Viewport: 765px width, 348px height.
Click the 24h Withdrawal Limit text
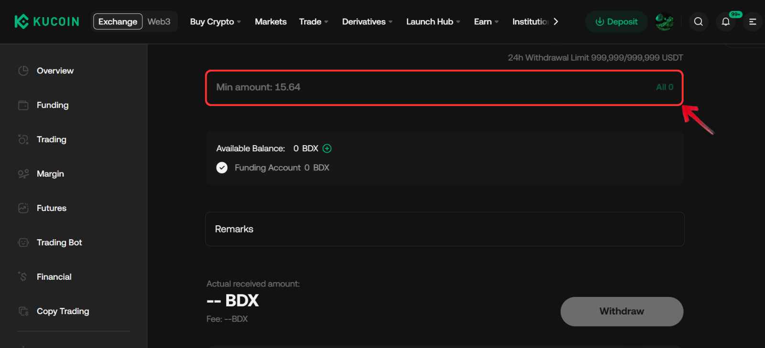(595, 58)
